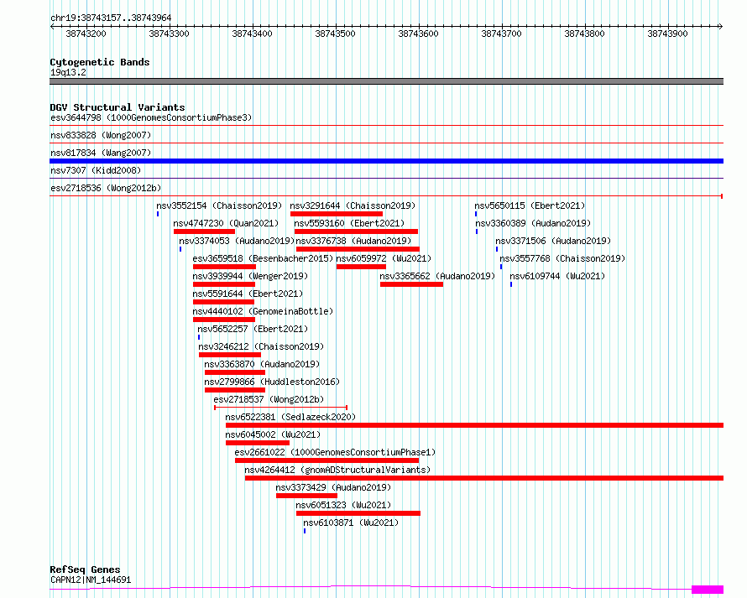The height and width of the screenshot is (598, 747).
Task: Click the magenta CAPN12 exon block
Action: coord(708,590)
